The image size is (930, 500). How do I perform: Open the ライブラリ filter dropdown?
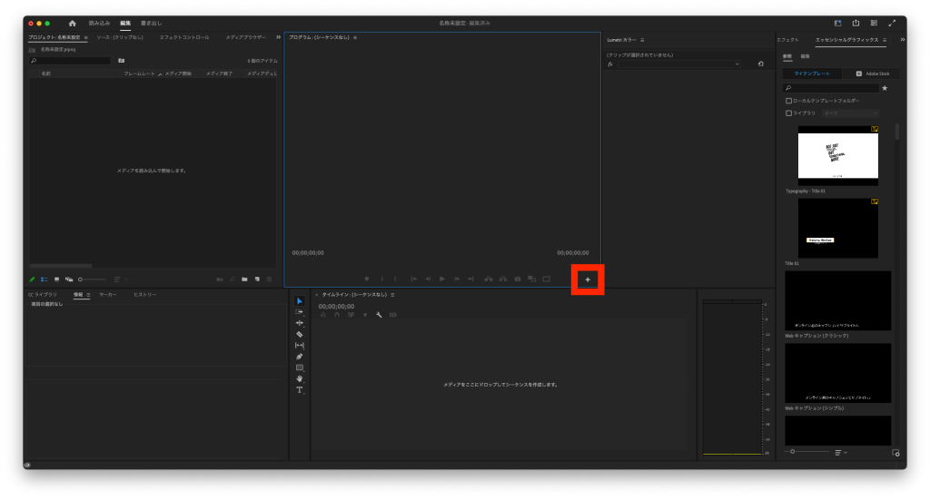coord(844,113)
